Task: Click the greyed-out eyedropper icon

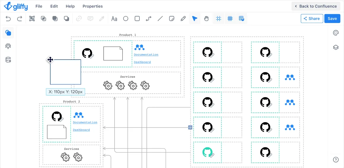Action: pyautogui.click(x=102, y=19)
